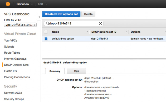Navigate to Subnets
Screen dimensions: 166x102
[x=9, y=47]
